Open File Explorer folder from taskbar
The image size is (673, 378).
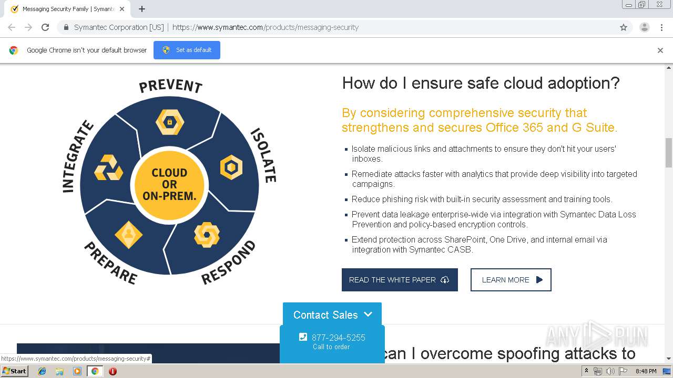59,371
